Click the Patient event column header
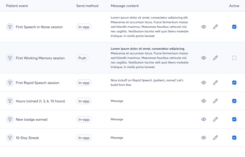245x157 pixels. pyautogui.click(x=17, y=6)
